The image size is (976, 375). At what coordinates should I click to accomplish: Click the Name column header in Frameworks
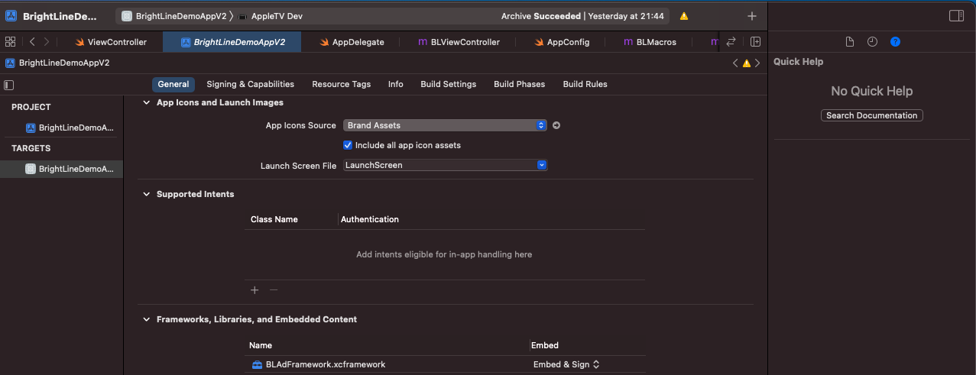pos(261,345)
